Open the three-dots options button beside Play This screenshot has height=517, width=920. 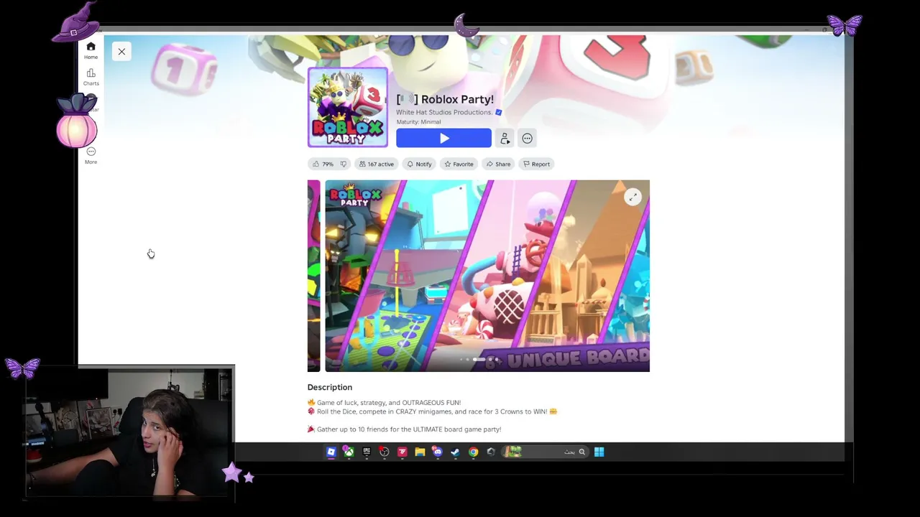(x=528, y=139)
